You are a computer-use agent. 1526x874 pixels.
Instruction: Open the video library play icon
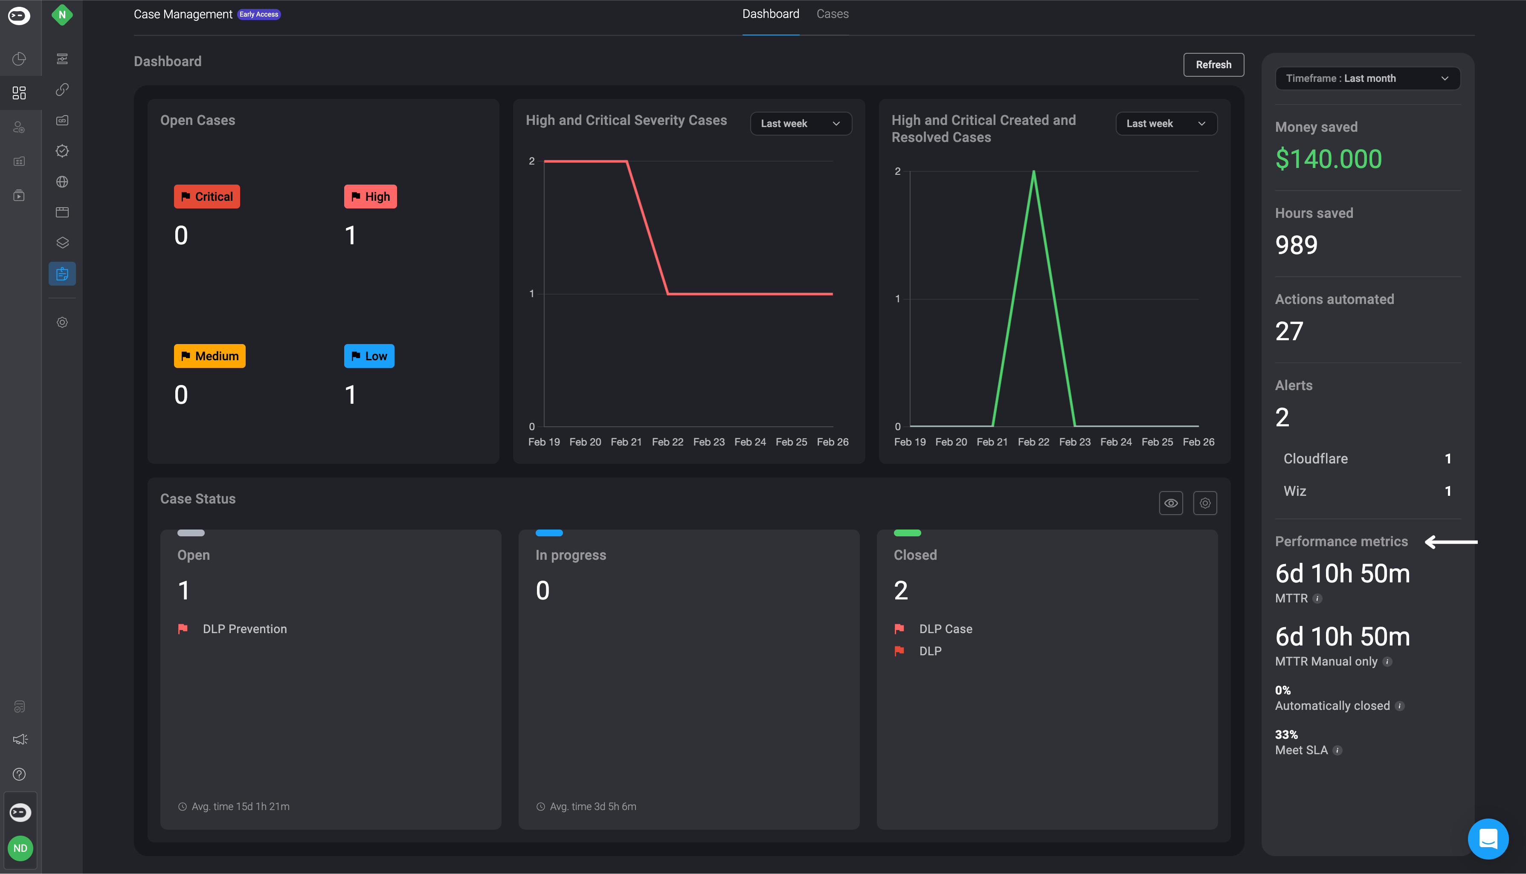click(19, 196)
